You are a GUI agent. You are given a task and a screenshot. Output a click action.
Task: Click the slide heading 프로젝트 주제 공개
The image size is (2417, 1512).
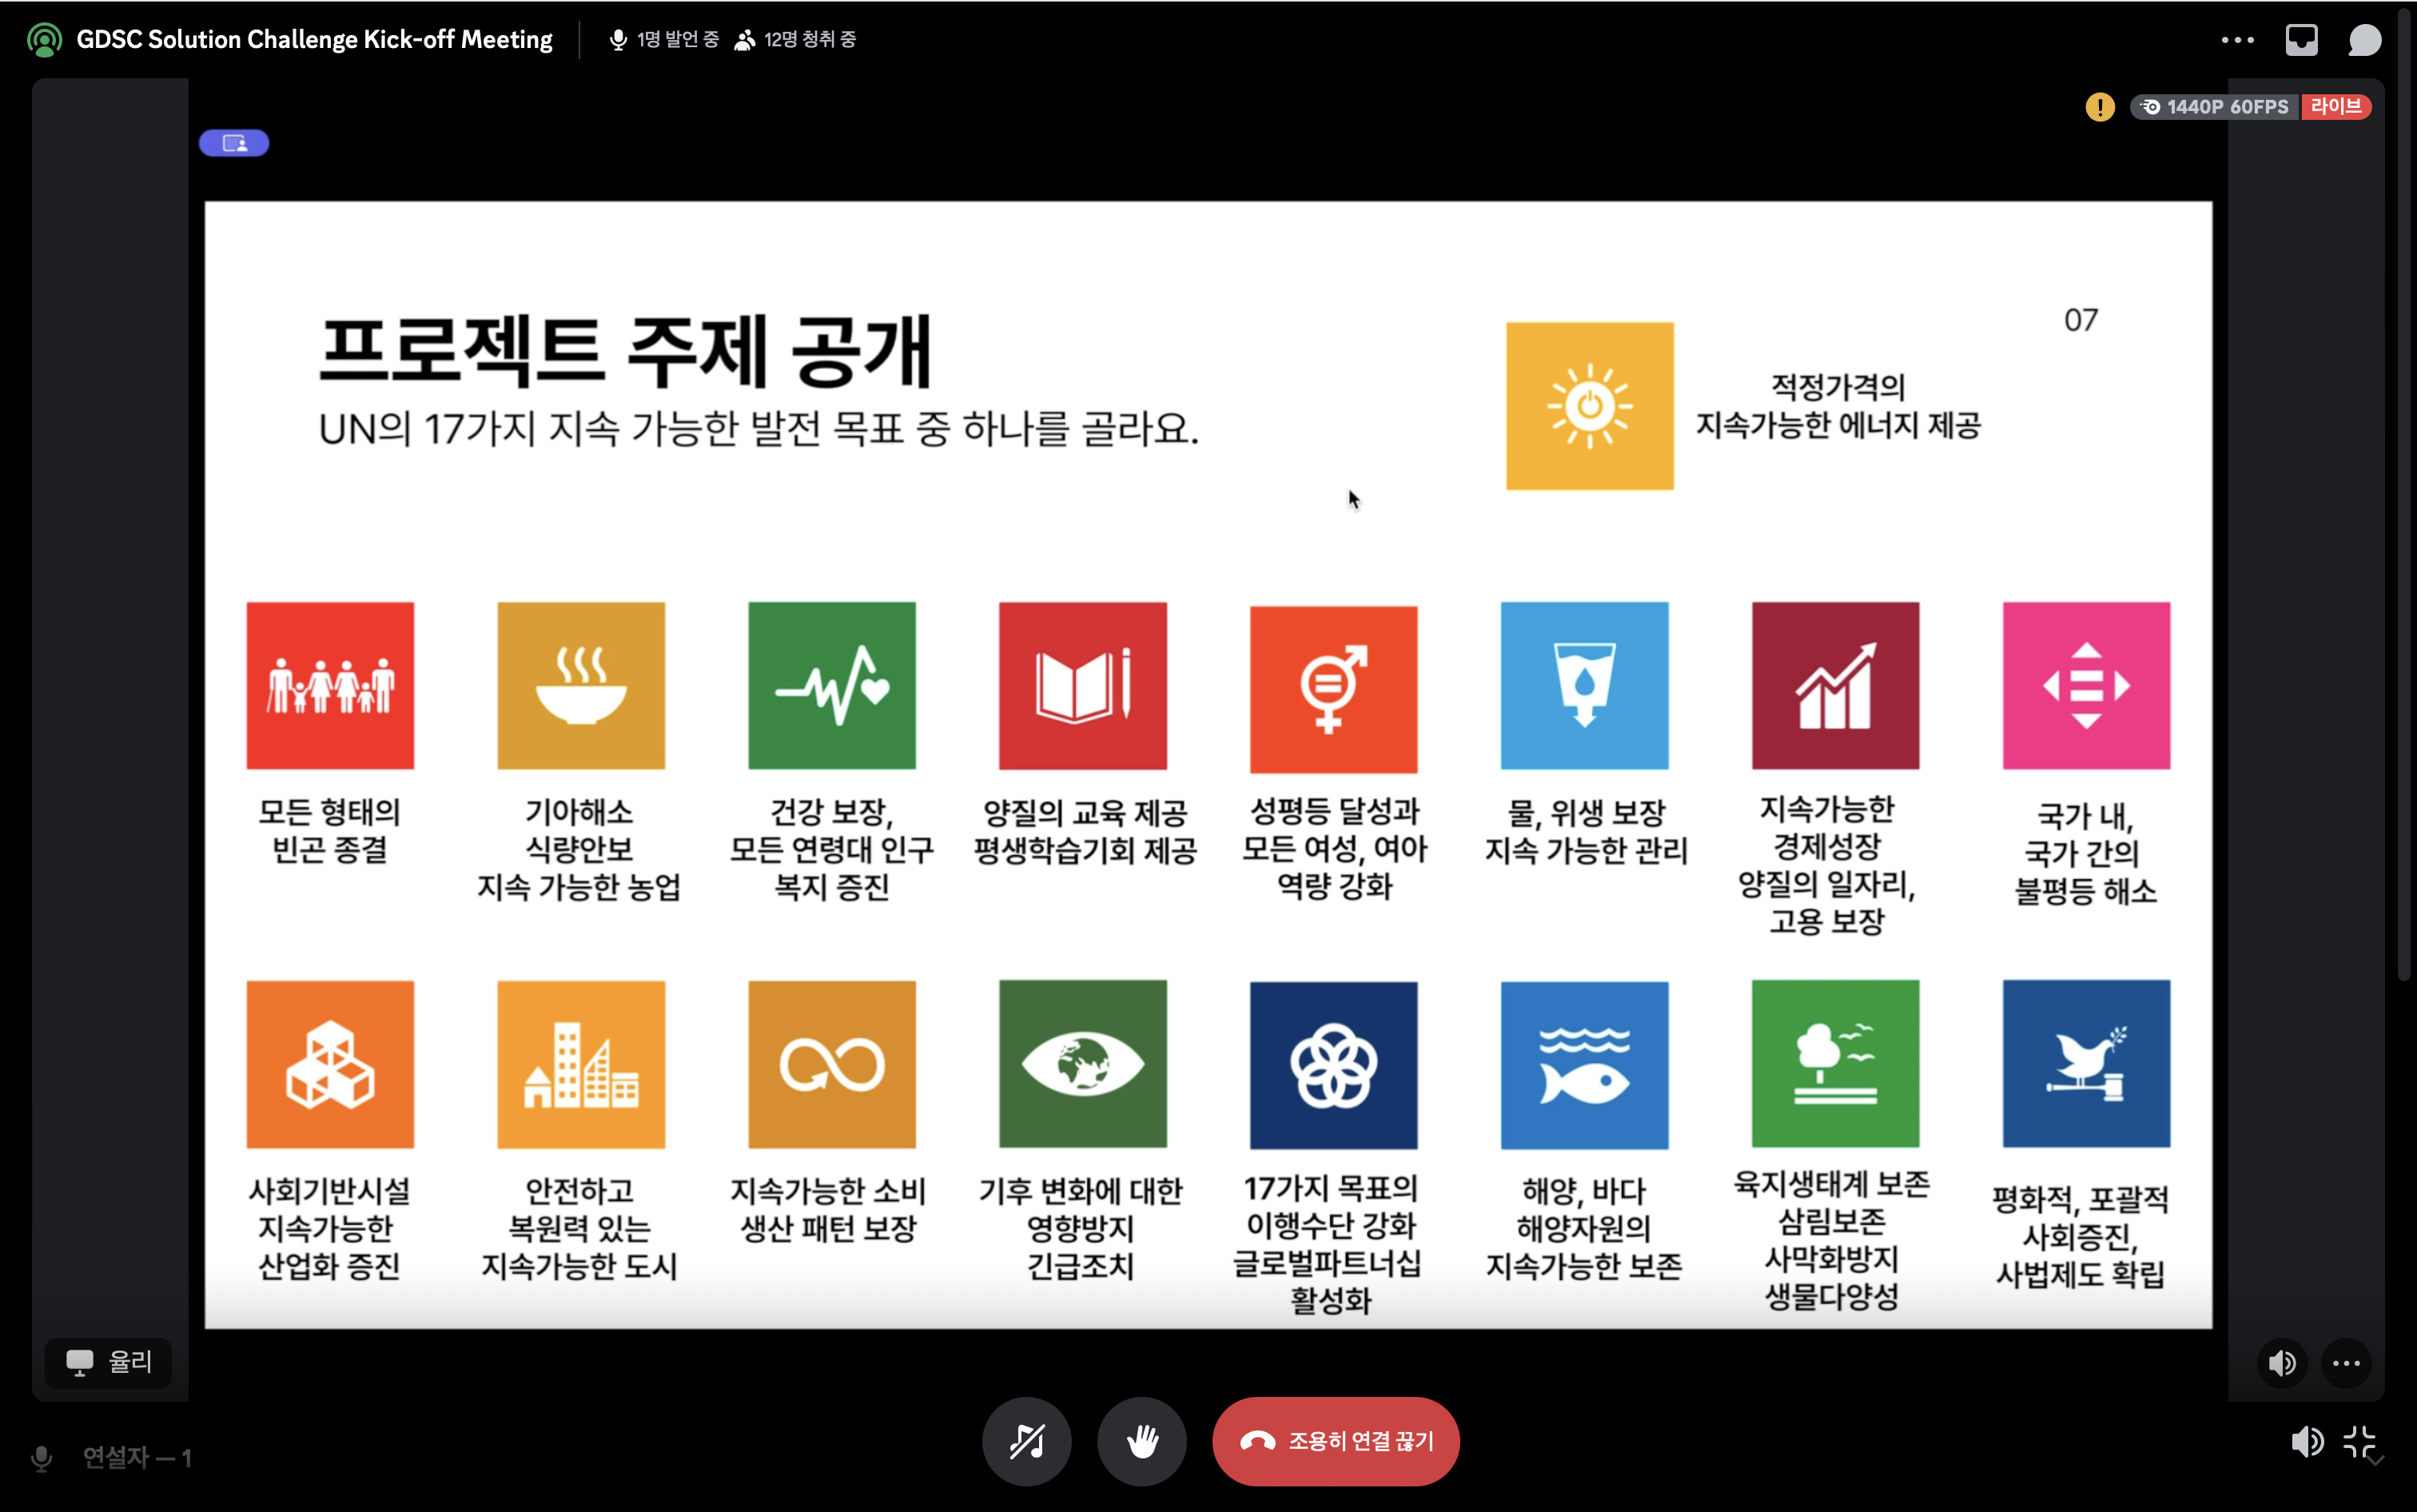[x=626, y=350]
